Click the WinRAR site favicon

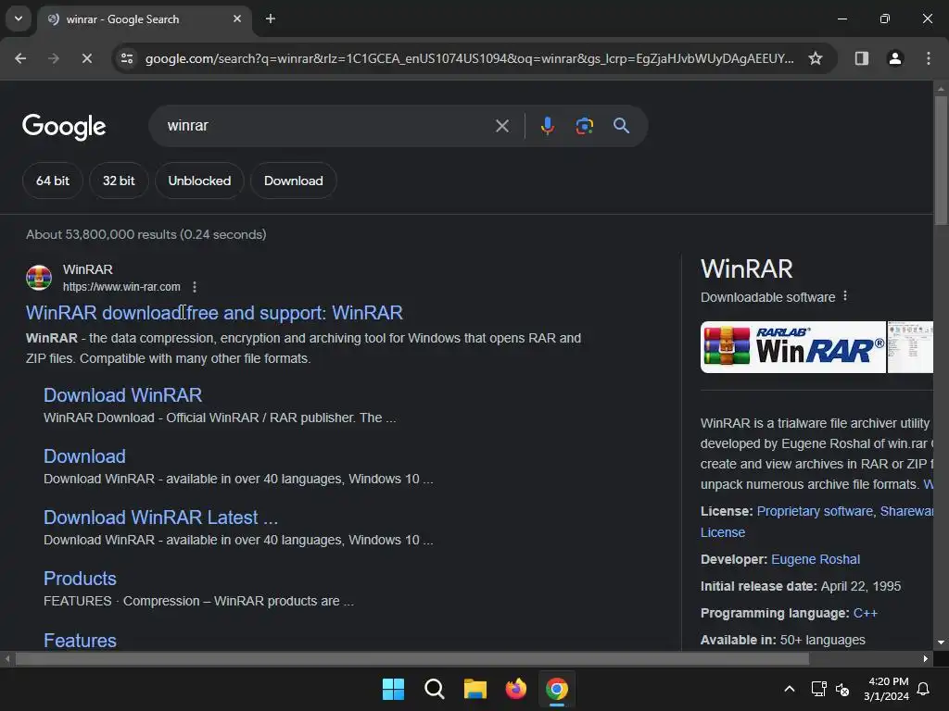pyautogui.click(x=39, y=278)
